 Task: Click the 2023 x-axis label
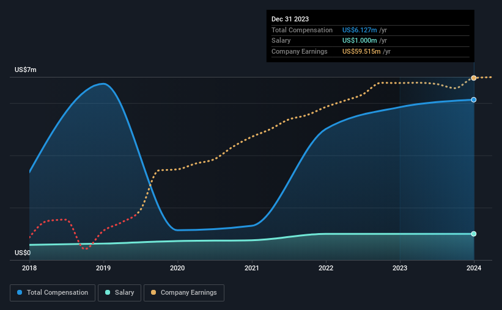coord(400,268)
